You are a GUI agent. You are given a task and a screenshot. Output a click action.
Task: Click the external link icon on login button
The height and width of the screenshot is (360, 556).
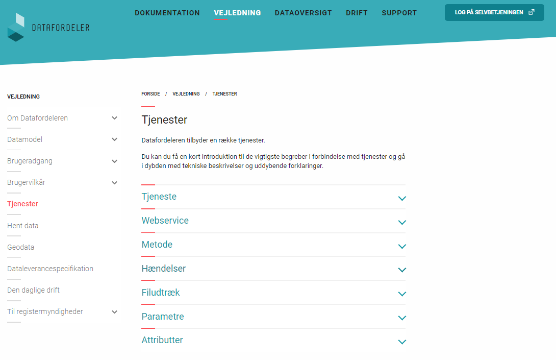pyautogui.click(x=532, y=12)
